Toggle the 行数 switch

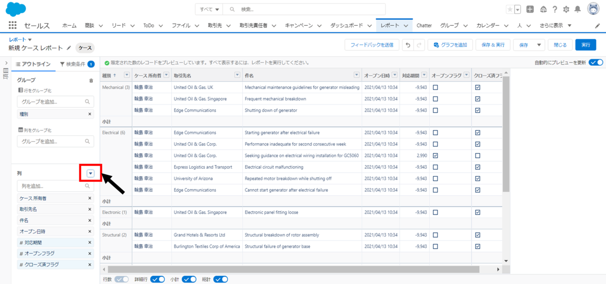coord(122,279)
